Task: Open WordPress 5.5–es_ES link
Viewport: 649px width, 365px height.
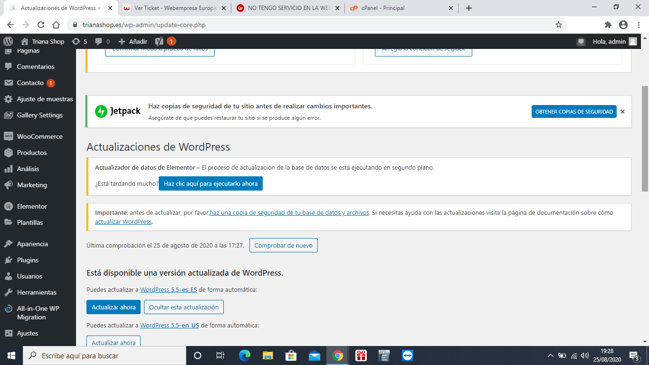Action: click(169, 289)
